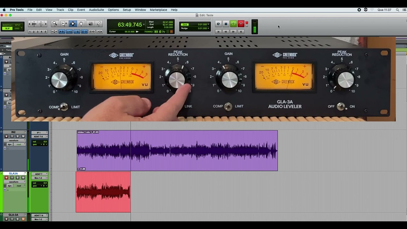Open Grid value dropdown
407x229 pixels.
tap(208, 24)
